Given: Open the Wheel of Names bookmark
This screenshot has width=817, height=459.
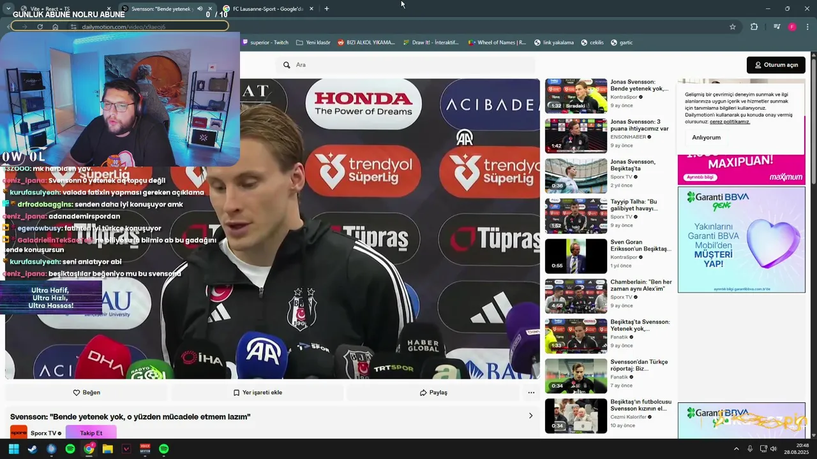Looking at the screenshot, I should pos(497,43).
